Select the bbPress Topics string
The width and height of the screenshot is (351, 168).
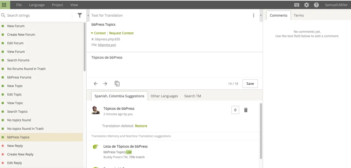(x=41, y=137)
